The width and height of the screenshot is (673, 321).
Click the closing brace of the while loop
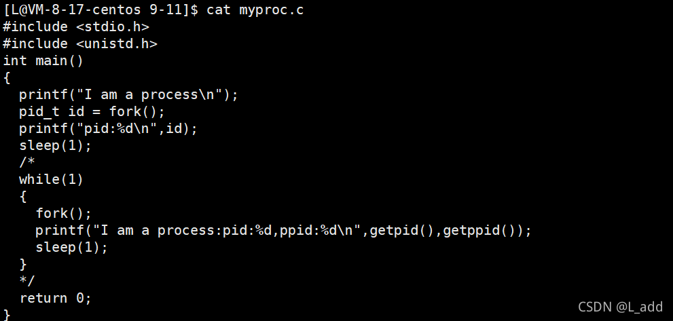23,265
